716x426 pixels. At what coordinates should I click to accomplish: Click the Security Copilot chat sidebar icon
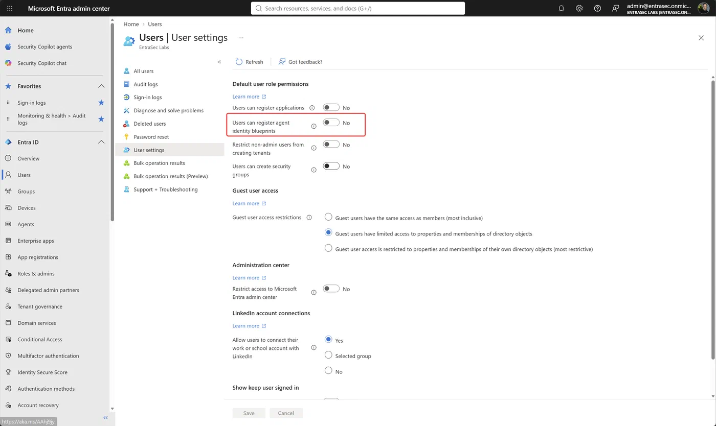click(x=8, y=63)
